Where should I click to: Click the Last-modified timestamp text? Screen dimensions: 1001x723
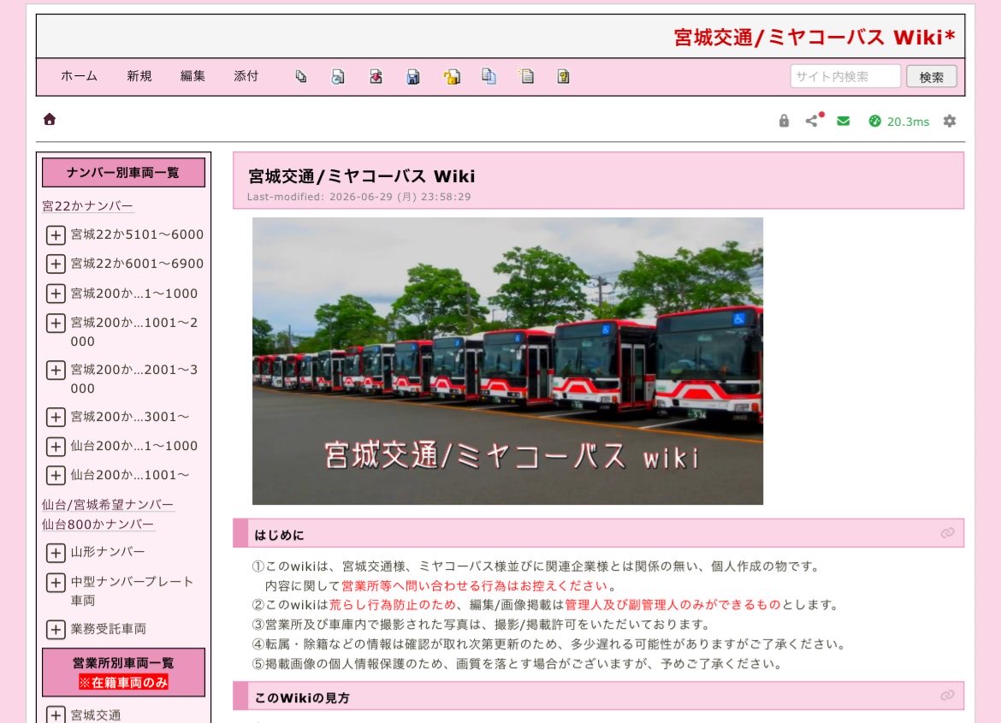[358, 197]
